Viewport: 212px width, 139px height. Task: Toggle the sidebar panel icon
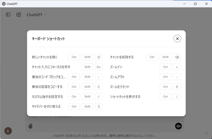click(8, 15)
